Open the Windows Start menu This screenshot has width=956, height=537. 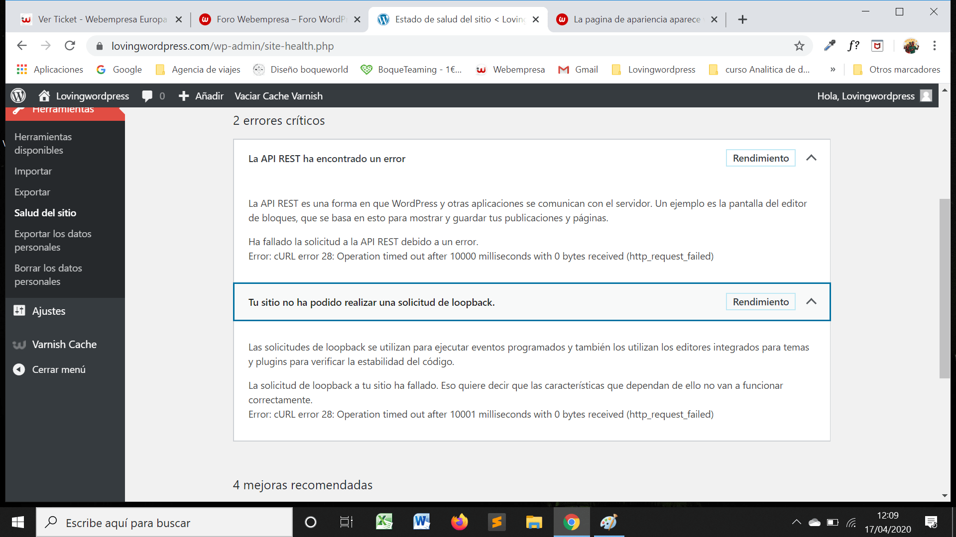click(x=18, y=522)
